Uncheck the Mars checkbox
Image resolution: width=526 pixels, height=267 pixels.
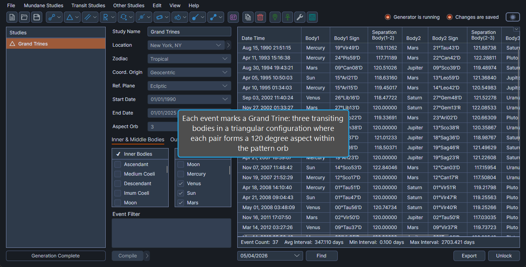coord(181,203)
